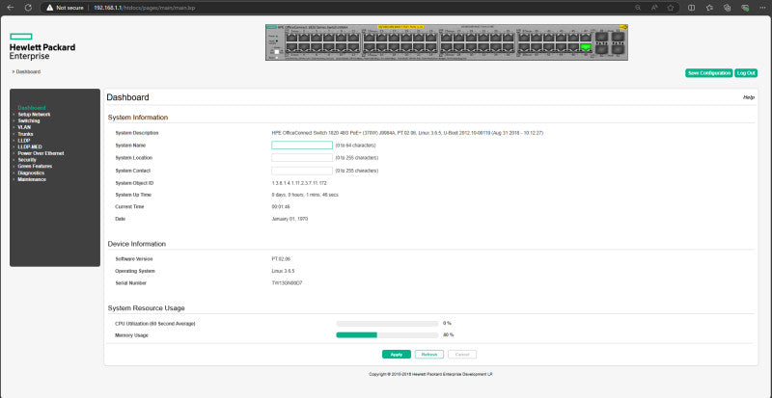Open the Switching menu
772x398 pixels.
tap(29, 120)
